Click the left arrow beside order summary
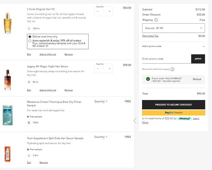Image resolution: width=212 pixels, height=170 pixels. point(135,120)
